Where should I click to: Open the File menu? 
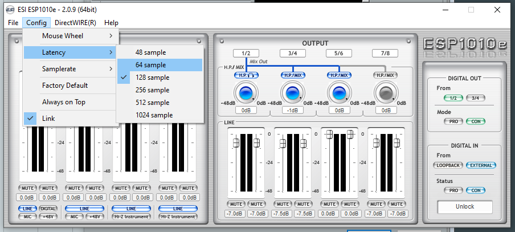[13, 23]
